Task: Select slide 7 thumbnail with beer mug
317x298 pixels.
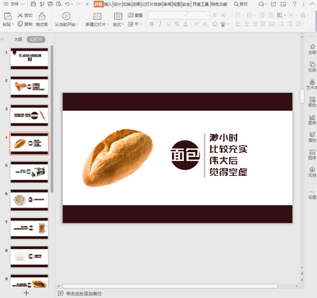Action: point(29,228)
